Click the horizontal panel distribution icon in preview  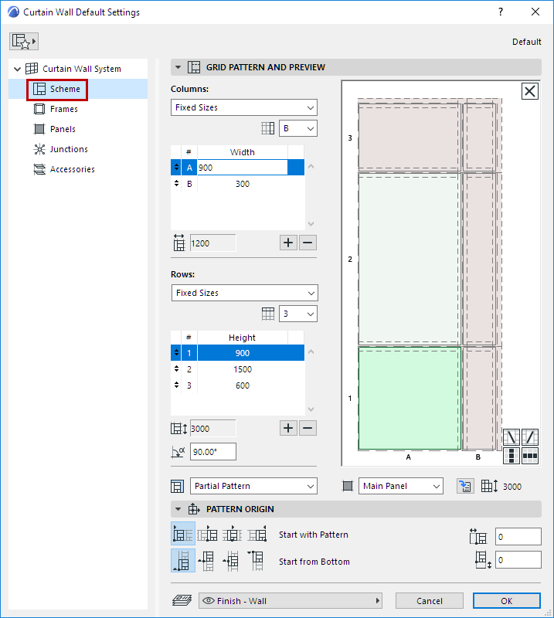coord(530,456)
